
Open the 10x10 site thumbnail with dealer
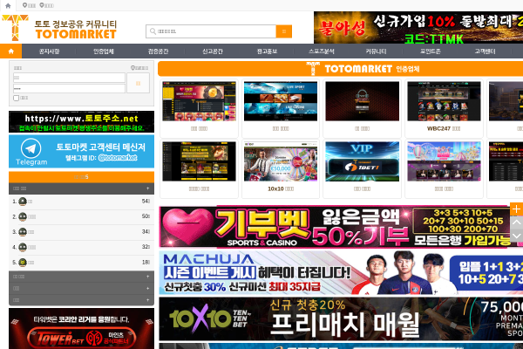pyautogui.click(x=281, y=161)
